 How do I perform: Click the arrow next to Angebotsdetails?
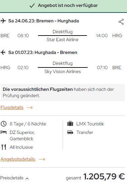[42, 159]
